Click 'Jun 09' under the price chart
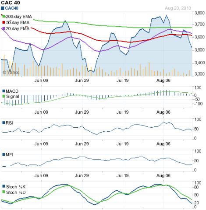 (x=41, y=80)
